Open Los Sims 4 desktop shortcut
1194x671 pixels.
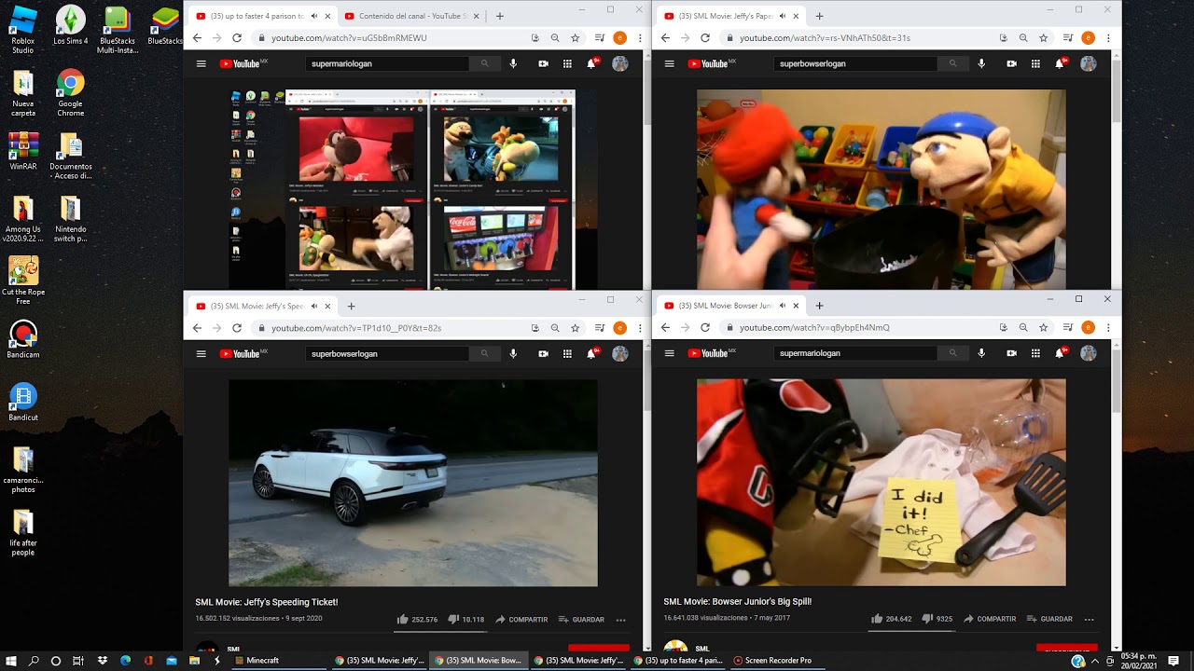pyautogui.click(x=71, y=25)
